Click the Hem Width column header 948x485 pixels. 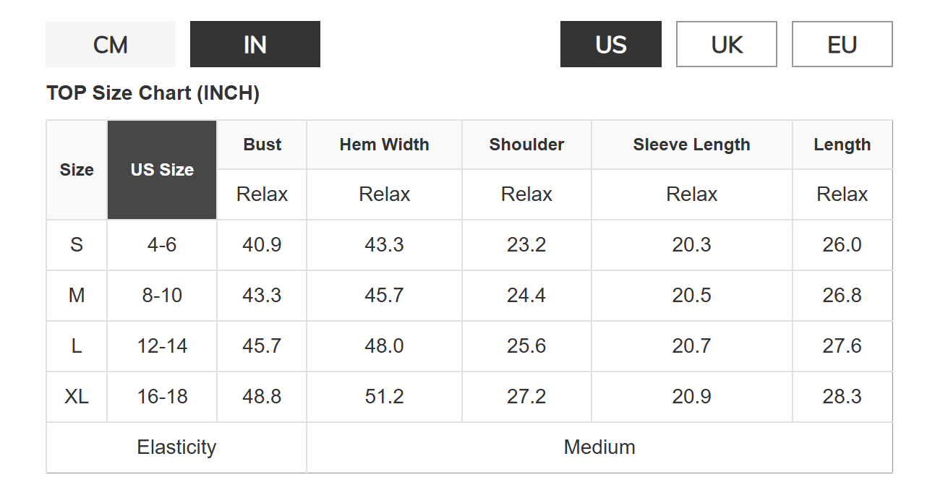tap(385, 145)
